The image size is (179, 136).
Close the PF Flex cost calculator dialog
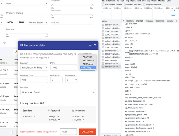tap(95, 45)
